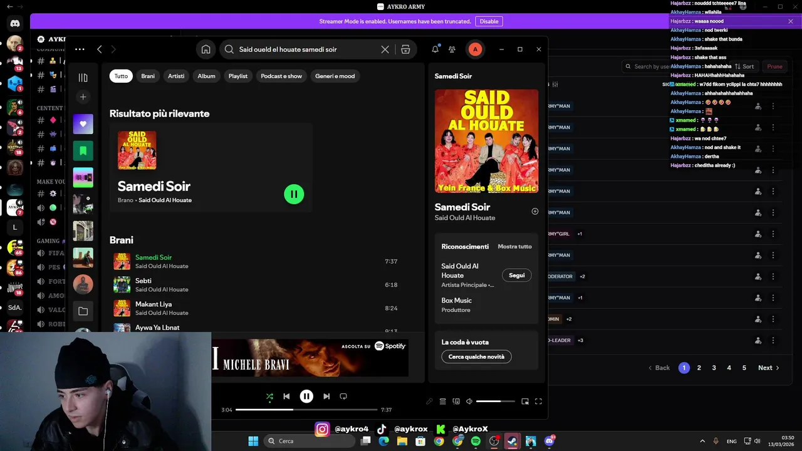The height and width of the screenshot is (451, 802).
Task: Open the green bookmark Your Episodes item
Action: point(83,151)
